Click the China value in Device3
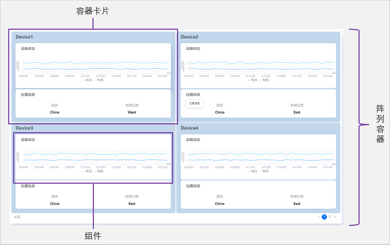The height and width of the screenshot is (245, 390). (55, 204)
